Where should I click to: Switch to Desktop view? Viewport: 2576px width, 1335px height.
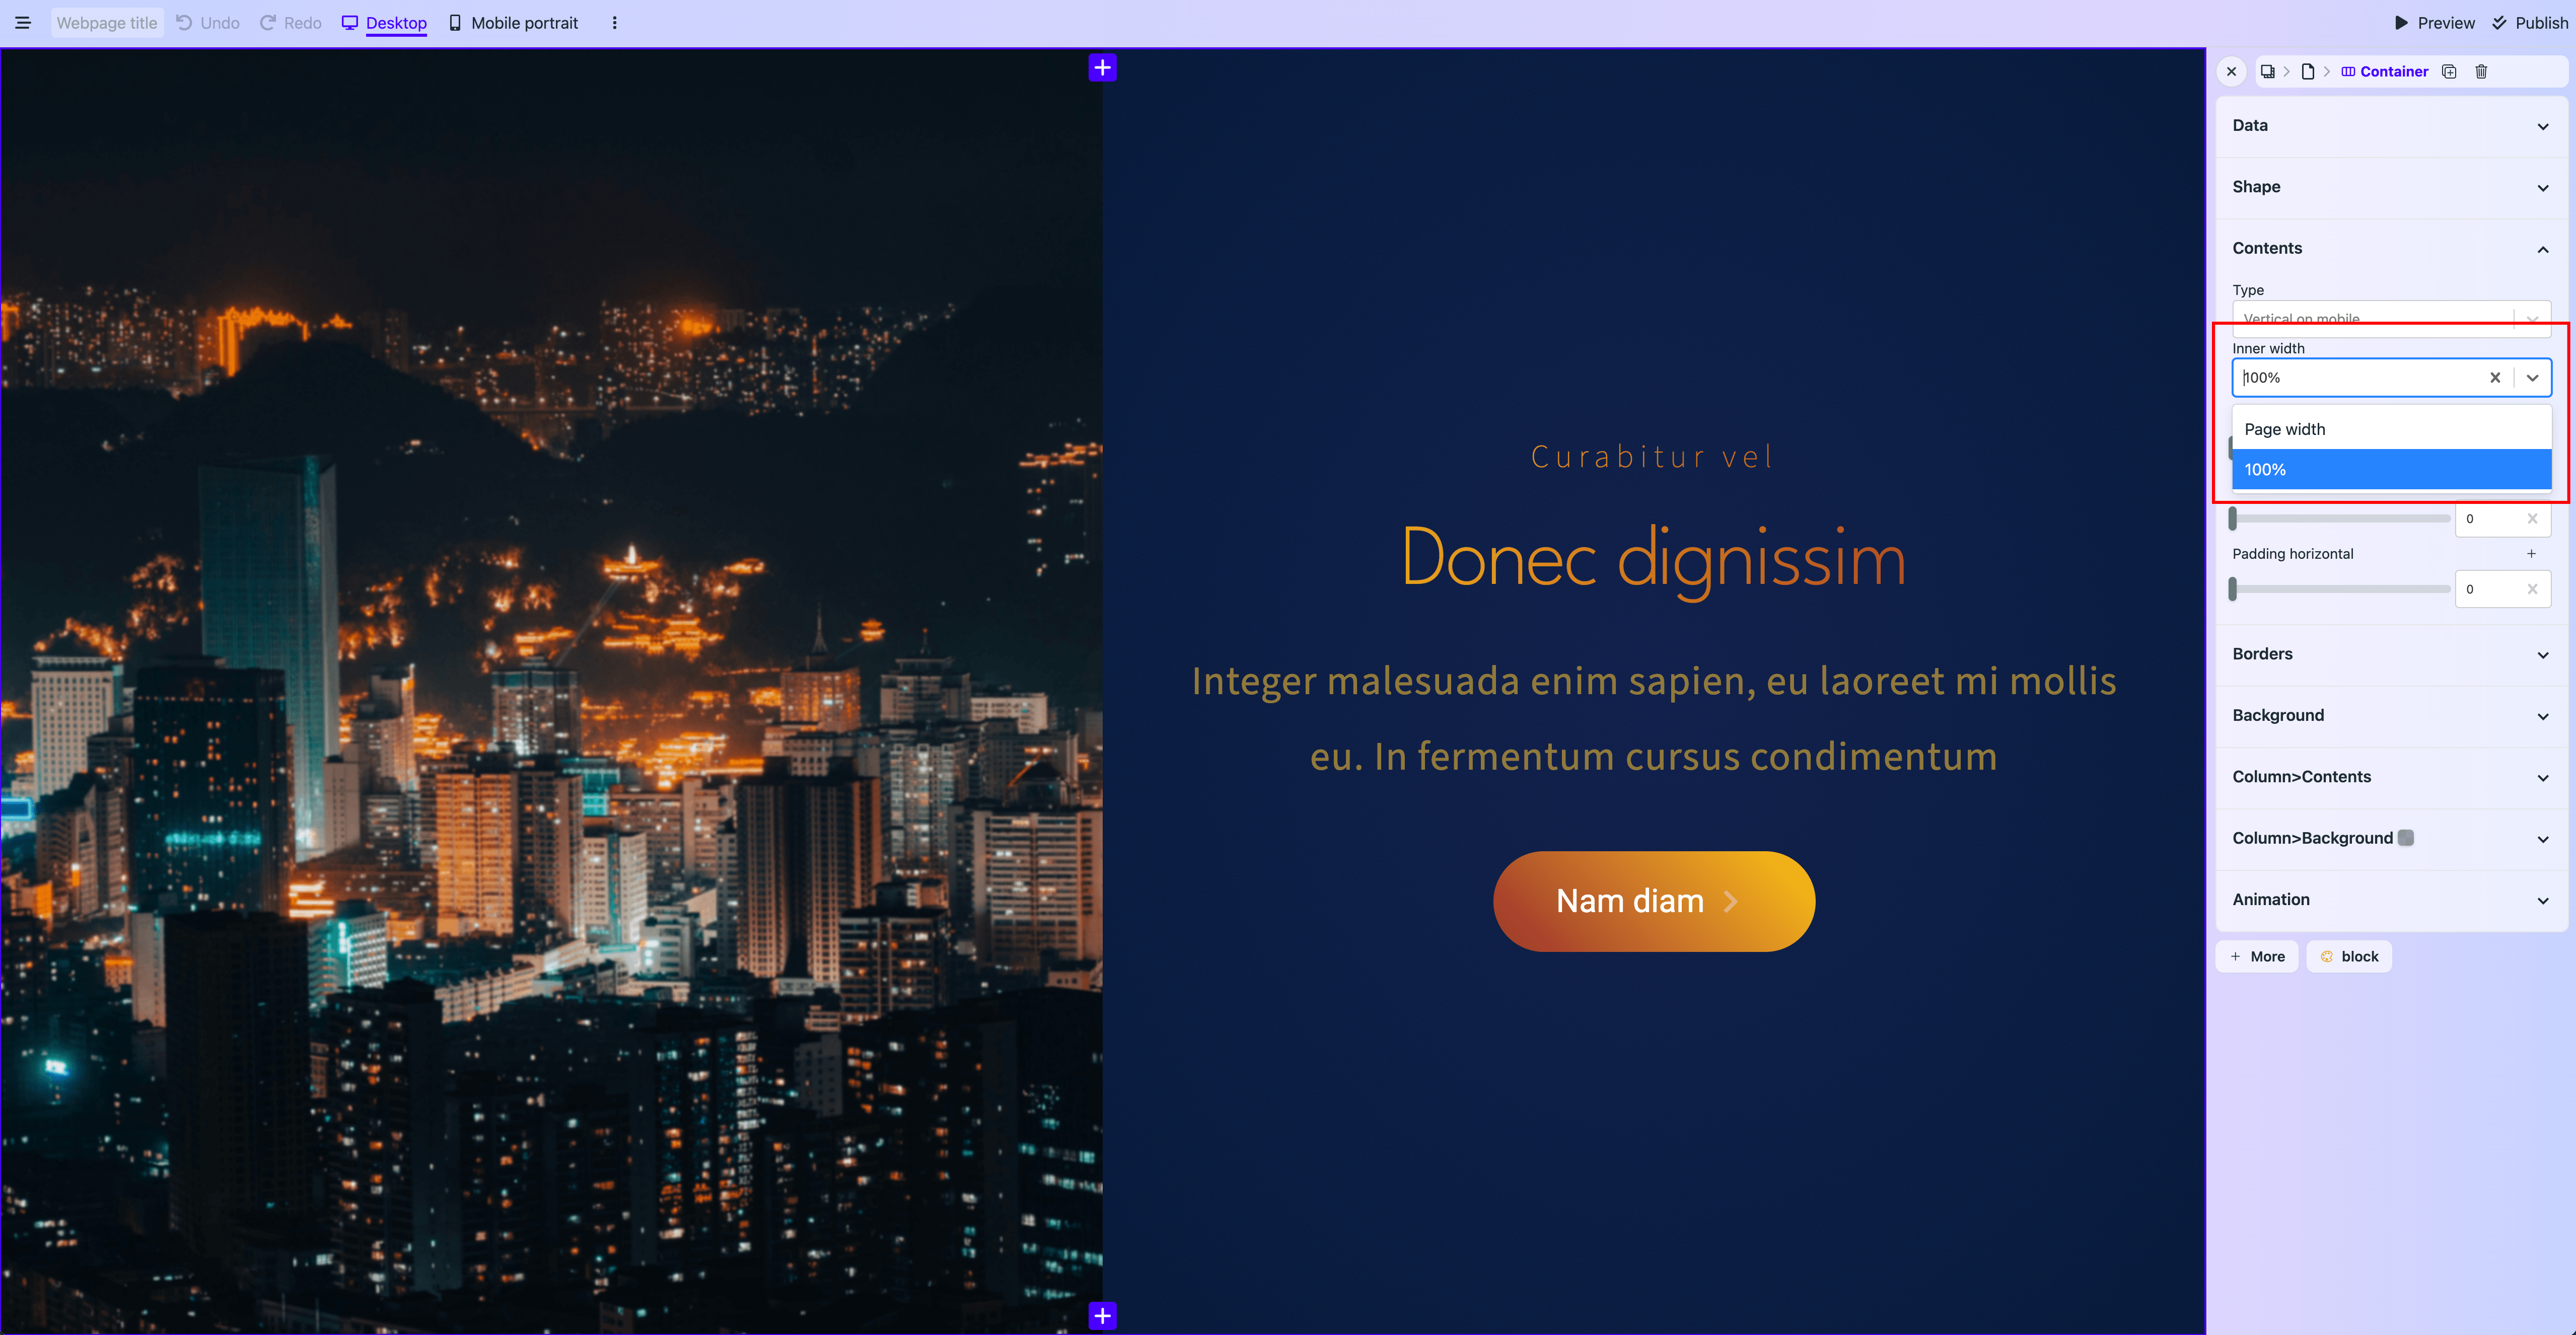pos(385,23)
